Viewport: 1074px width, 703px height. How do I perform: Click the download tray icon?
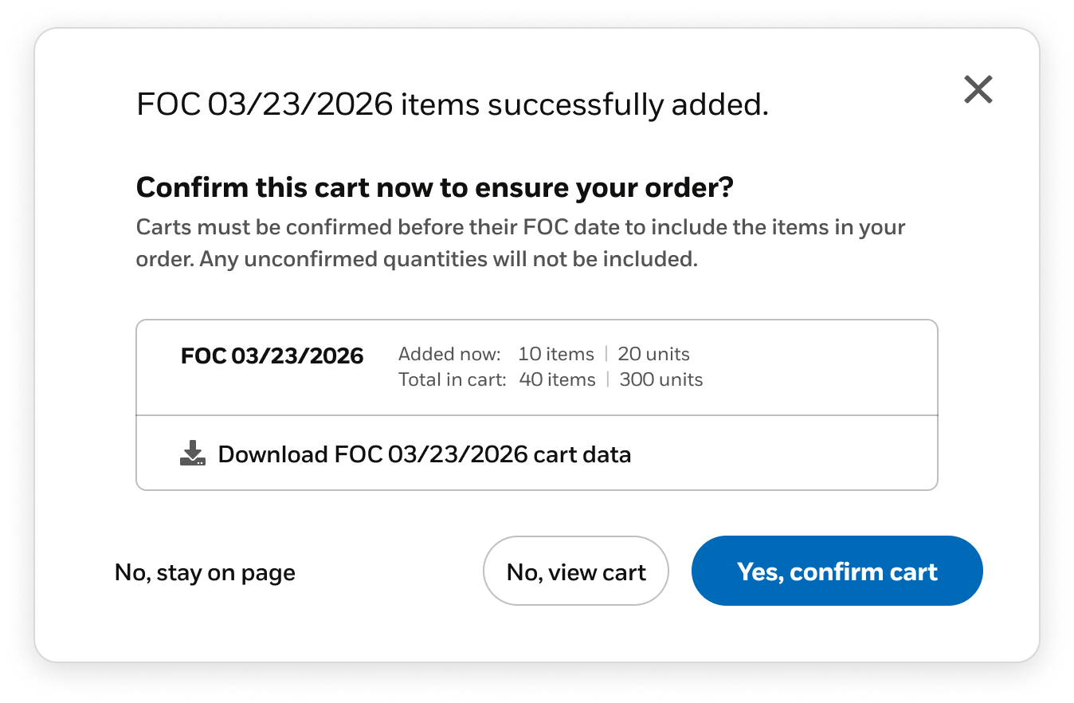pos(193,454)
